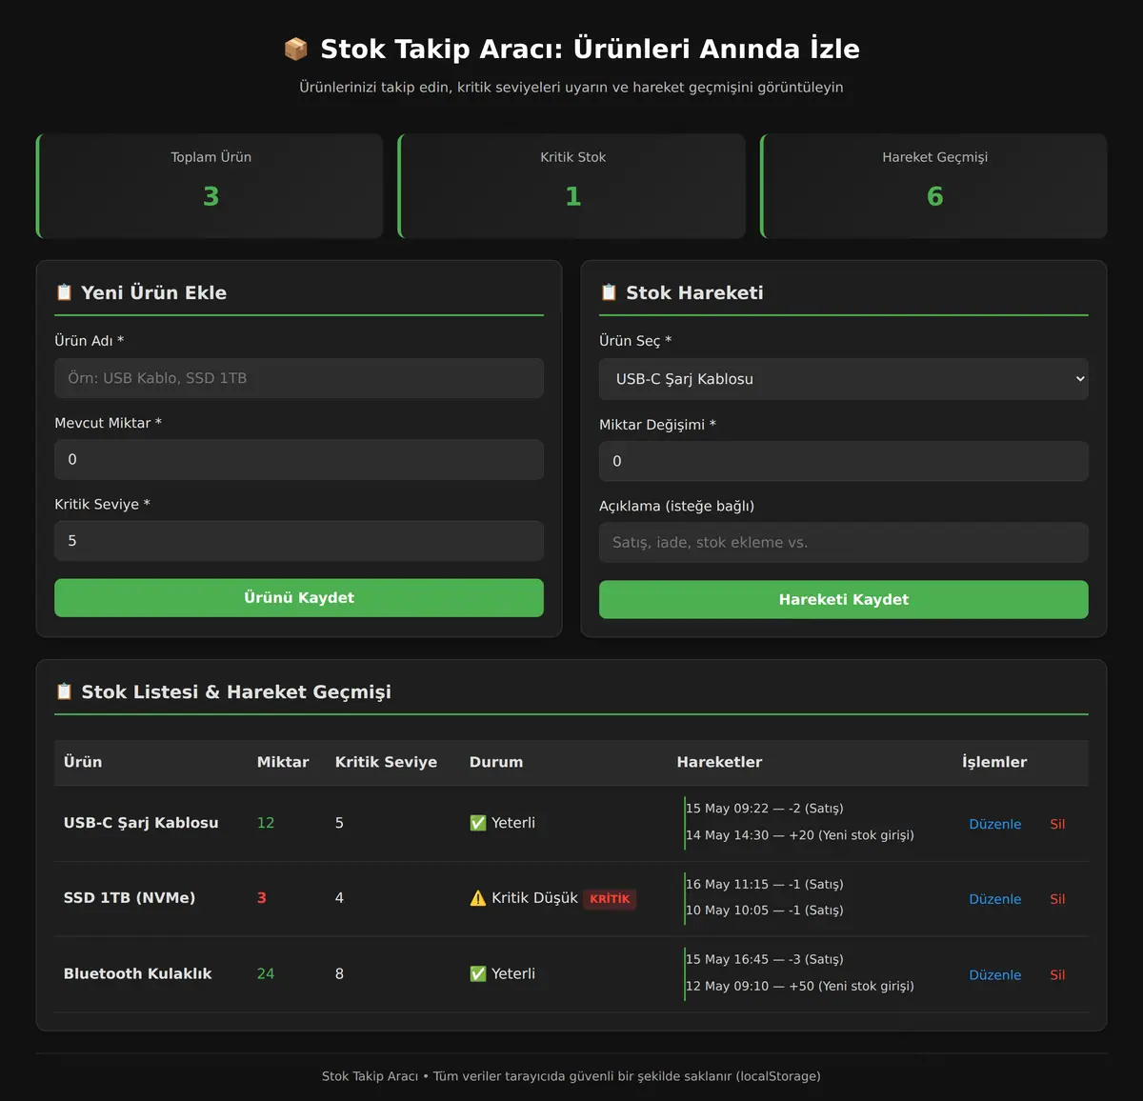Click the Kritik Stok summary card
Screen dimensions: 1143x1101
(x=571, y=186)
